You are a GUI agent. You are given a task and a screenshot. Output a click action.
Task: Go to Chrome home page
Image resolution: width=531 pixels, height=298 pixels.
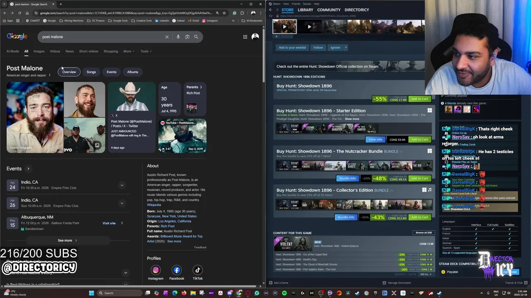coord(27,13)
